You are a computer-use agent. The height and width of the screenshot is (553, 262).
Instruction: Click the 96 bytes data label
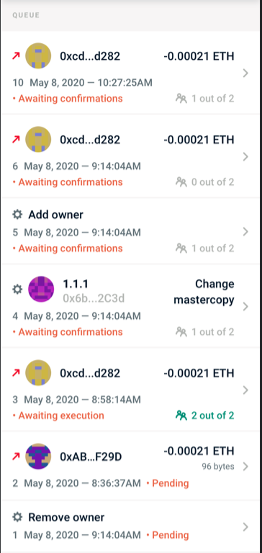[218, 467]
